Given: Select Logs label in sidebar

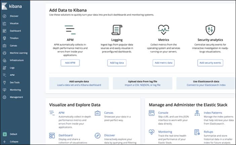Looking at the screenshot, I should (x=12, y=68).
